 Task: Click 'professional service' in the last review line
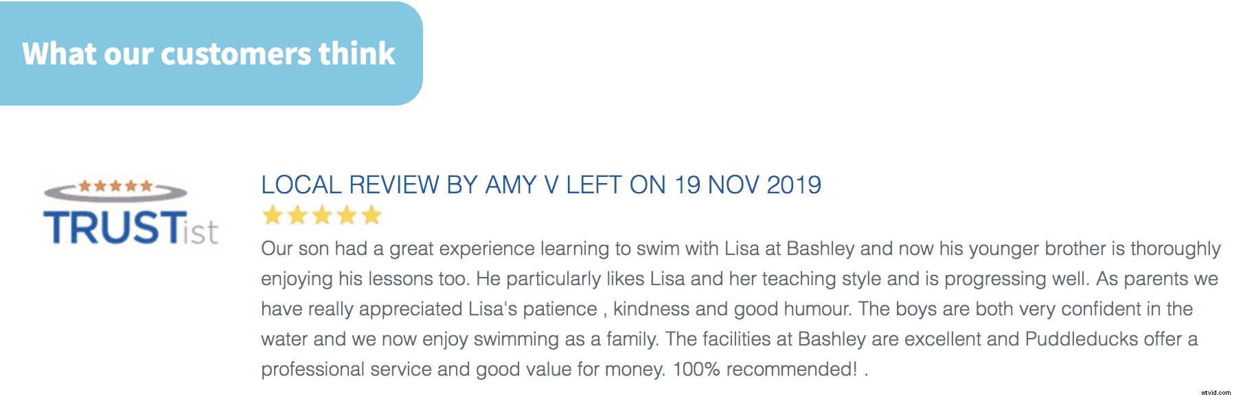[x=346, y=369]
